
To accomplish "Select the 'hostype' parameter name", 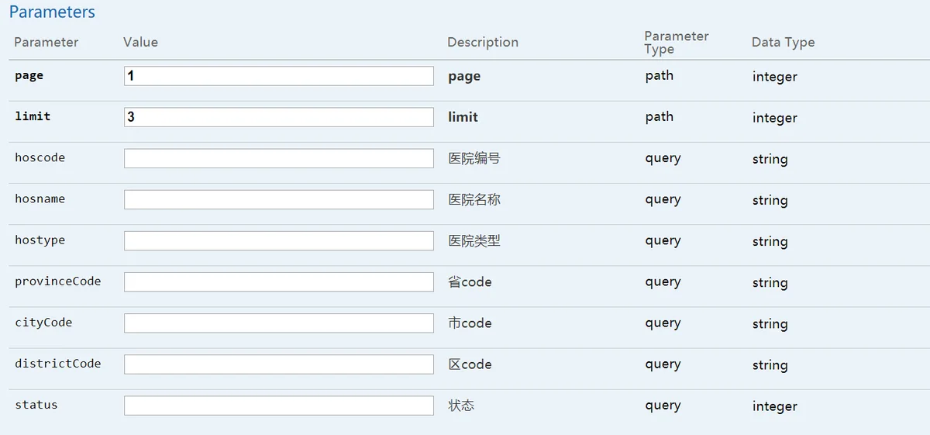I will tap(40, 240).
